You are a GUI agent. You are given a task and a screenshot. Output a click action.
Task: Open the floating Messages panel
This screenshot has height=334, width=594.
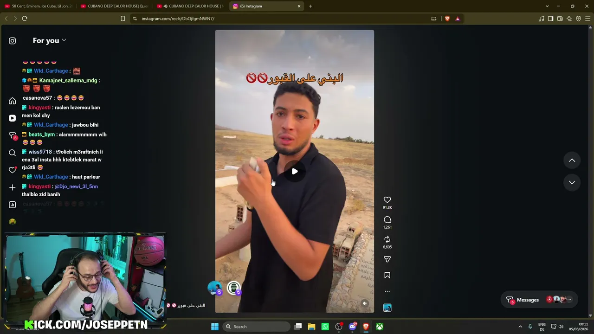point(540,300)
